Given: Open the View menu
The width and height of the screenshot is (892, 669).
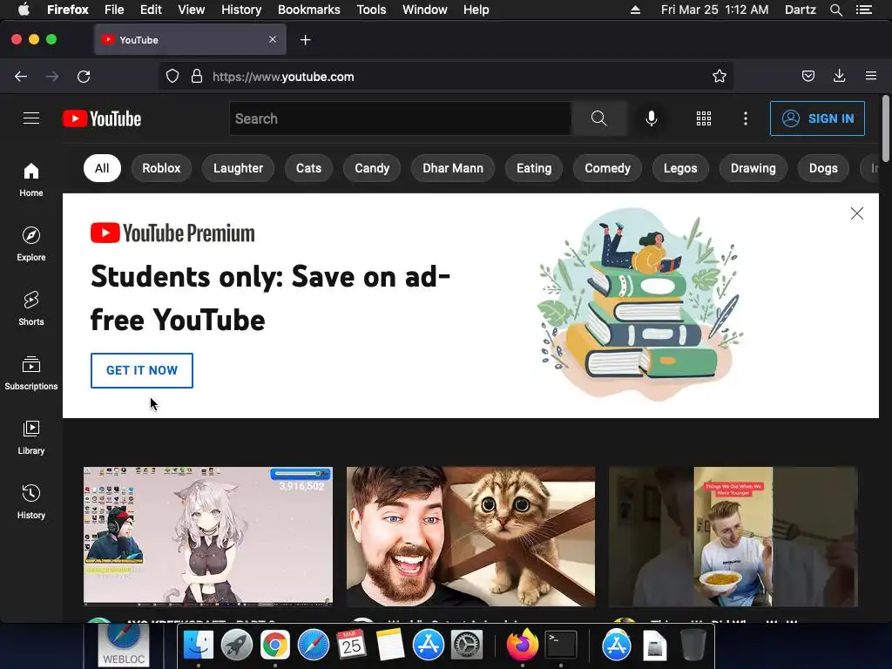Looking at the screenshot, I should click(x=191, y=10).
